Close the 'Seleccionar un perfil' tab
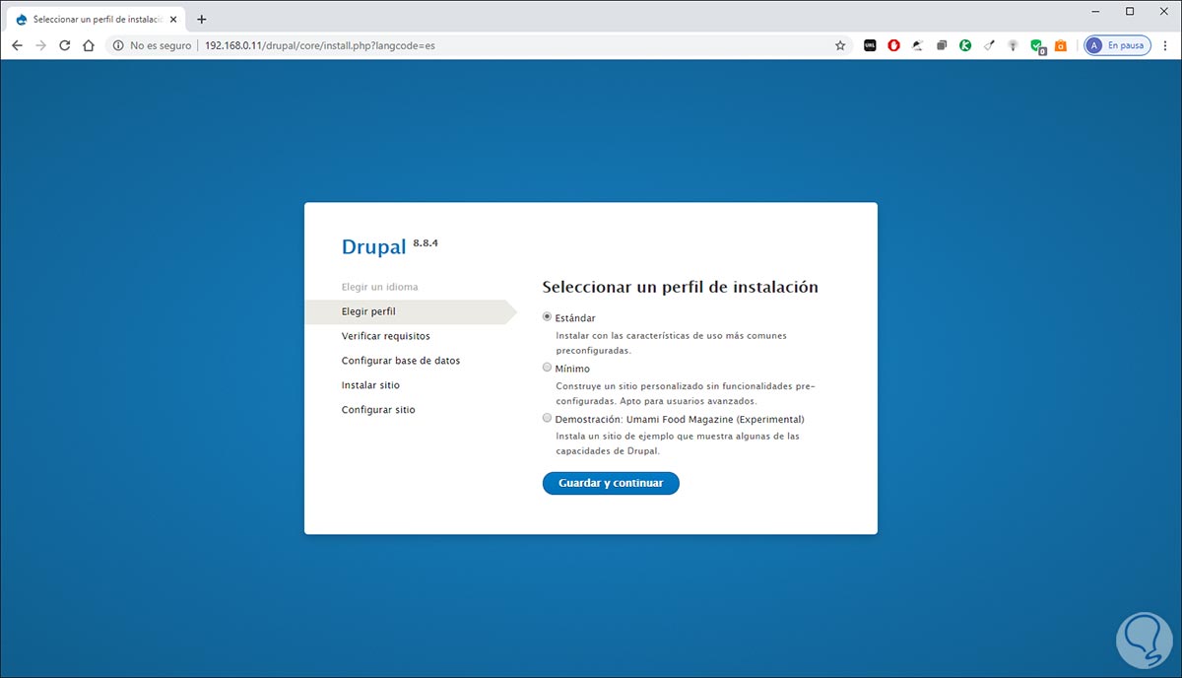 (x=173, y=19)
